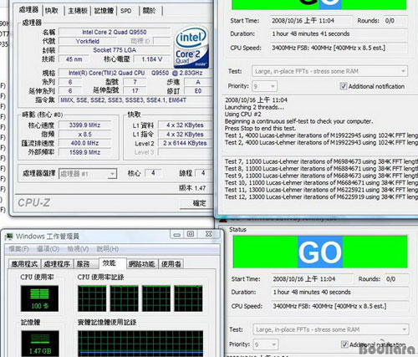Image resolution: width=418 pixels, height=357 pixels.
Task: Click the Intel Core 2 Quad logo
Action: click(x=191, y=48)
